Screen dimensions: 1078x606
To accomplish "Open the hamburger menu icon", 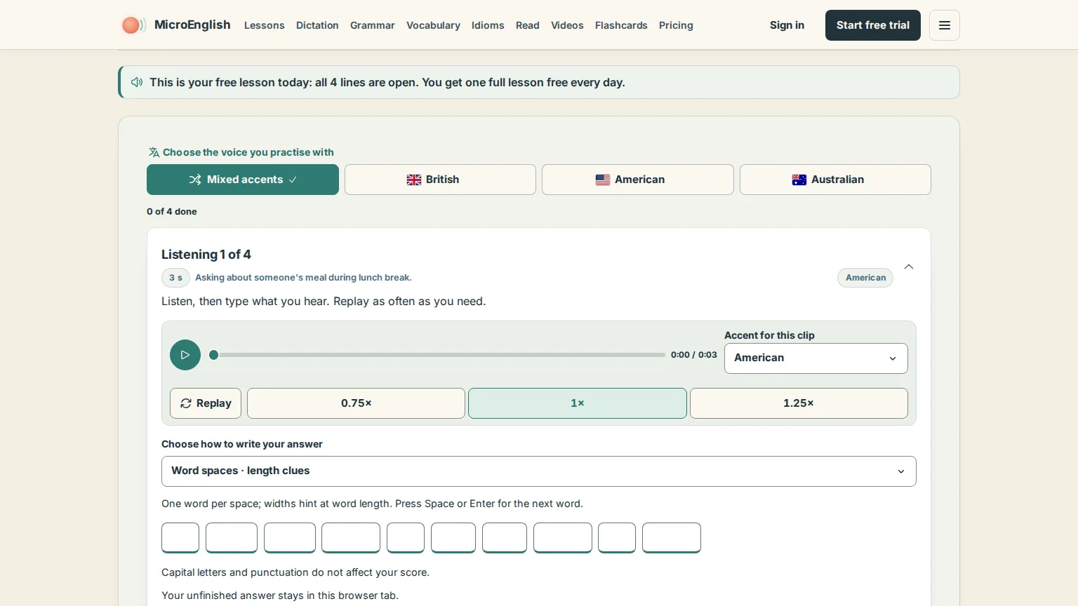I will pos(944,25).
